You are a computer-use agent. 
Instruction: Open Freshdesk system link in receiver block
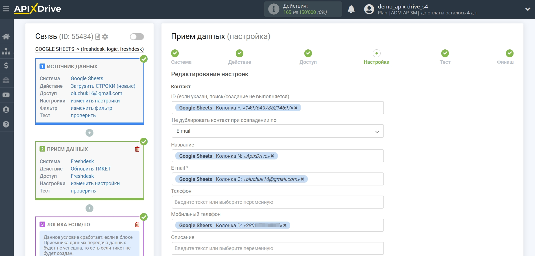[82, 161]
